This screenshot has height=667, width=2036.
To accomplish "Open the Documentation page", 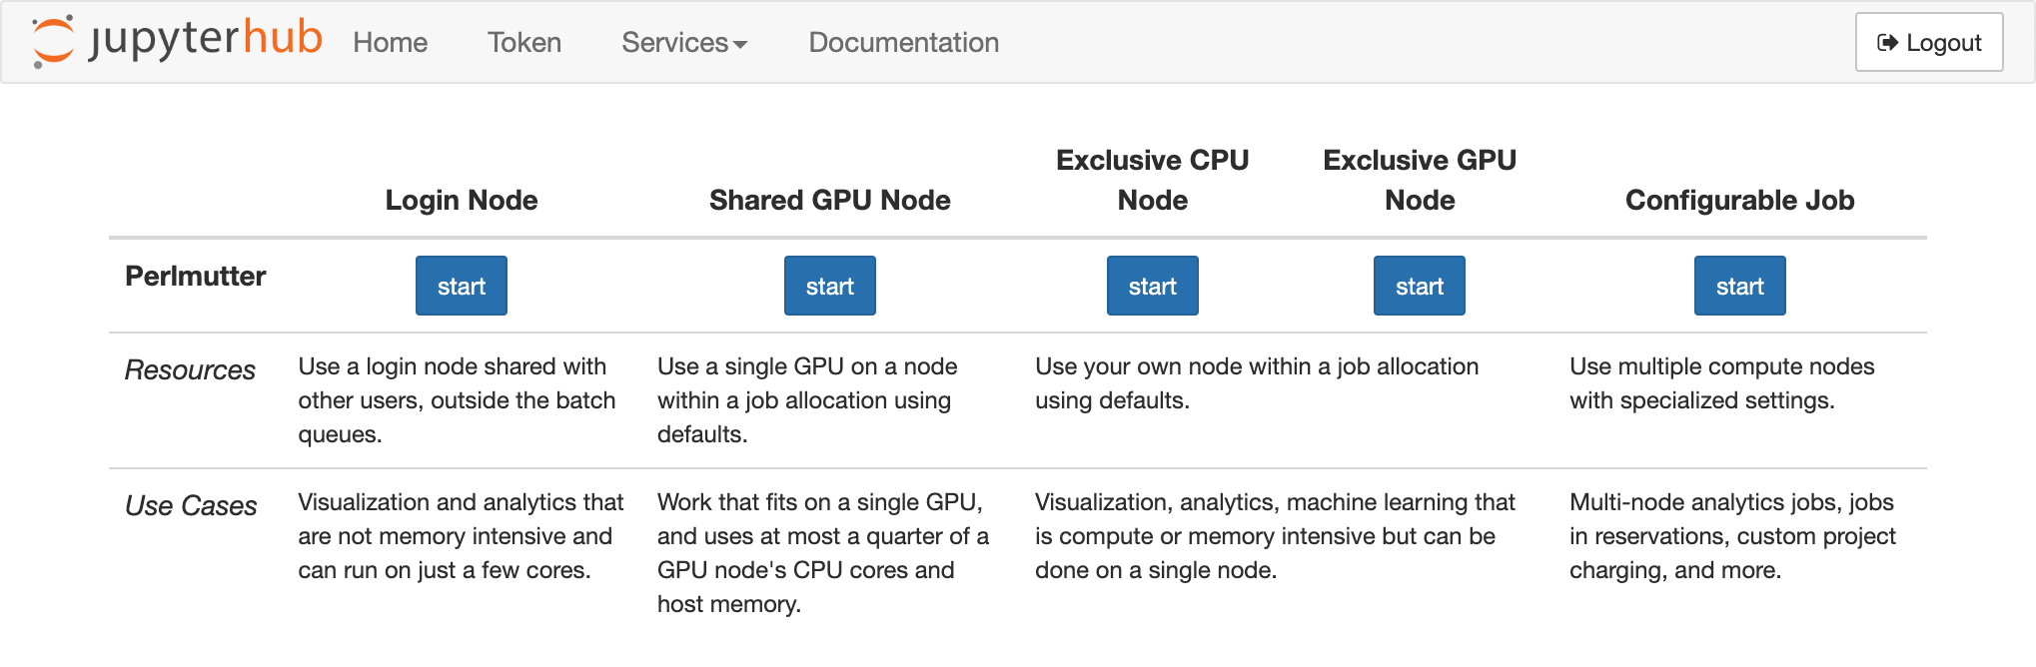I will click(902, 42).
